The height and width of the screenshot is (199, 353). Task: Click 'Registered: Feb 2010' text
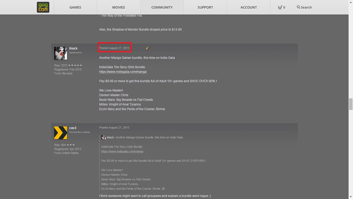(68, 69)
